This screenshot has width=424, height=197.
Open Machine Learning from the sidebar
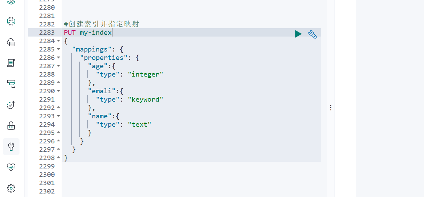(x=11, y=21)
